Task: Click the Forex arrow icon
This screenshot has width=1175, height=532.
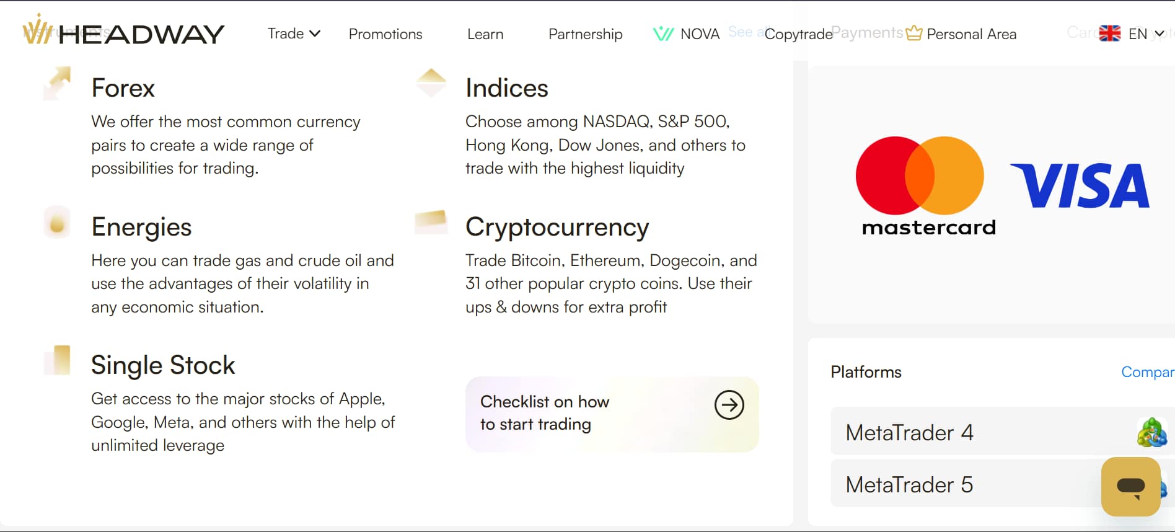Action: click(x=58, y=83)
